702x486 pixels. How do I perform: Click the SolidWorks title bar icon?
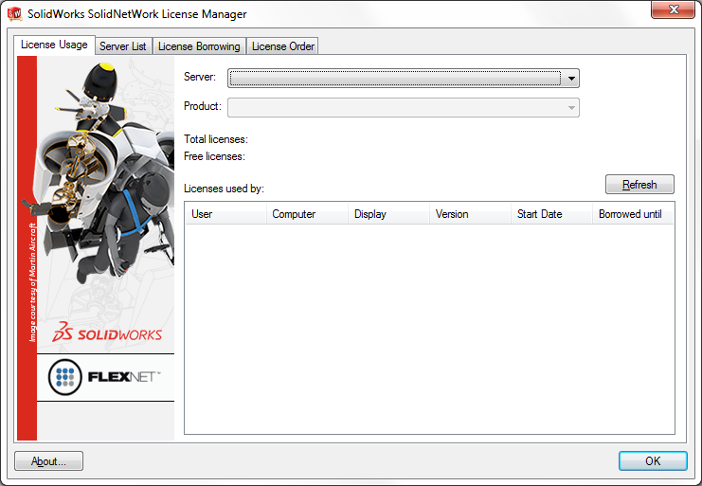(x=14, y=13)
